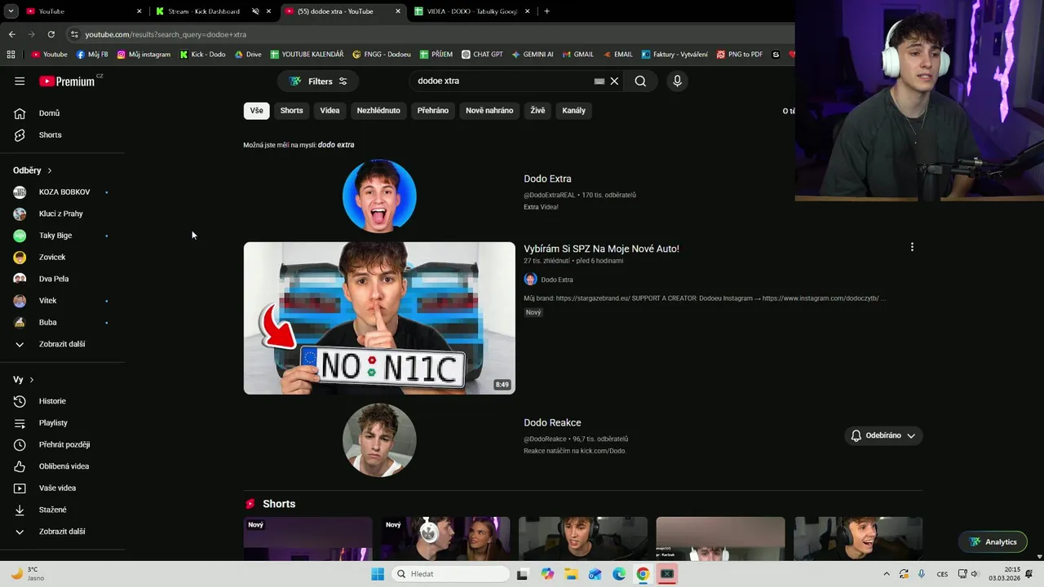Open File Explorer from the taskbar
Image resolution: width=1044 pixels, height=587 pixels.
pyautogui.click(x=571, y=574)
